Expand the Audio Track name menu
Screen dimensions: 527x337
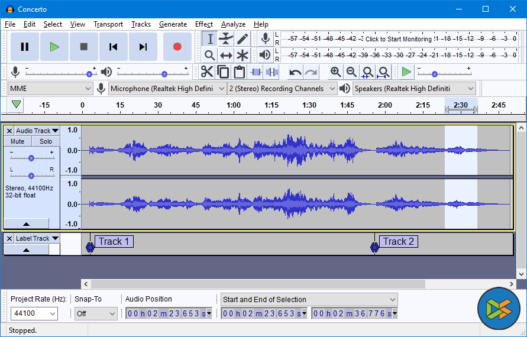[x=37, y=131]
